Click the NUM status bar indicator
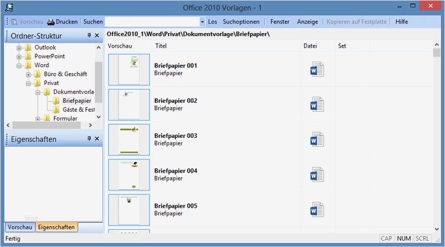Viewport: 445px width, 247px height. pos(404,239)
